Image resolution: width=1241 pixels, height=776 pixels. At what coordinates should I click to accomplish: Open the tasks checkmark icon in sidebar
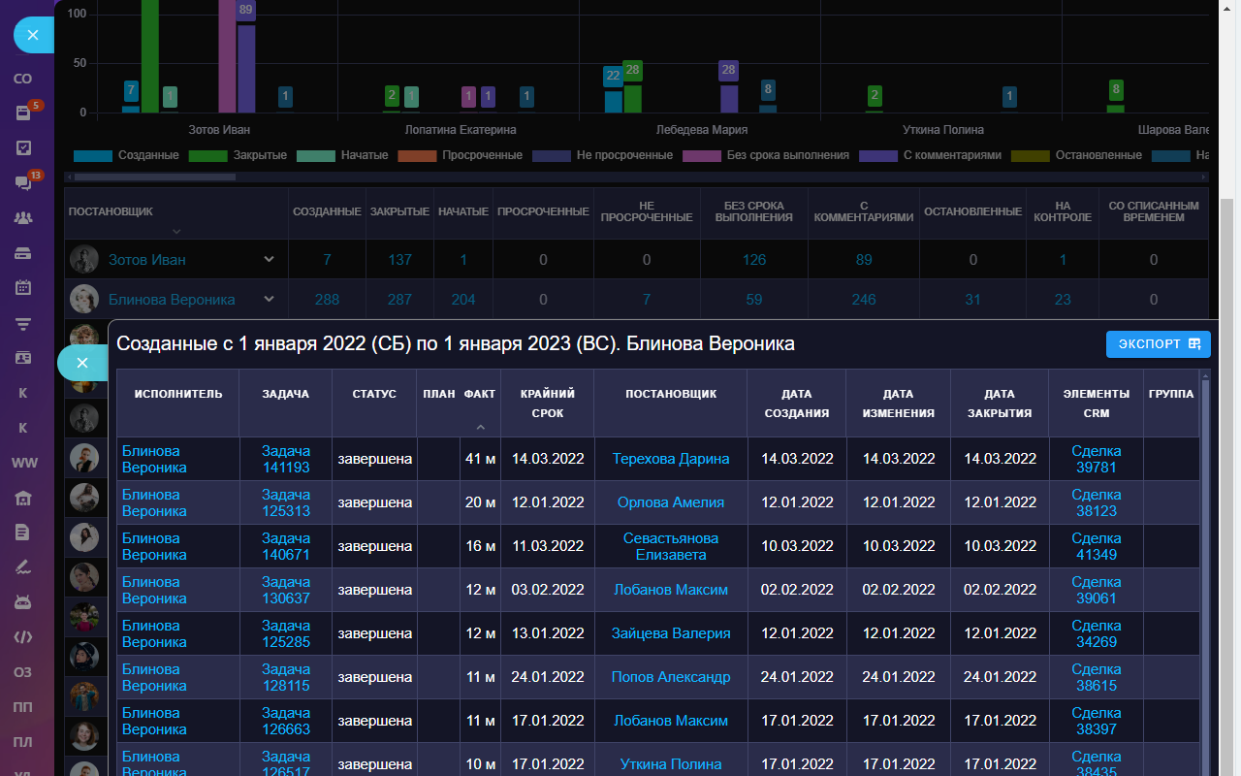[23, 148]
